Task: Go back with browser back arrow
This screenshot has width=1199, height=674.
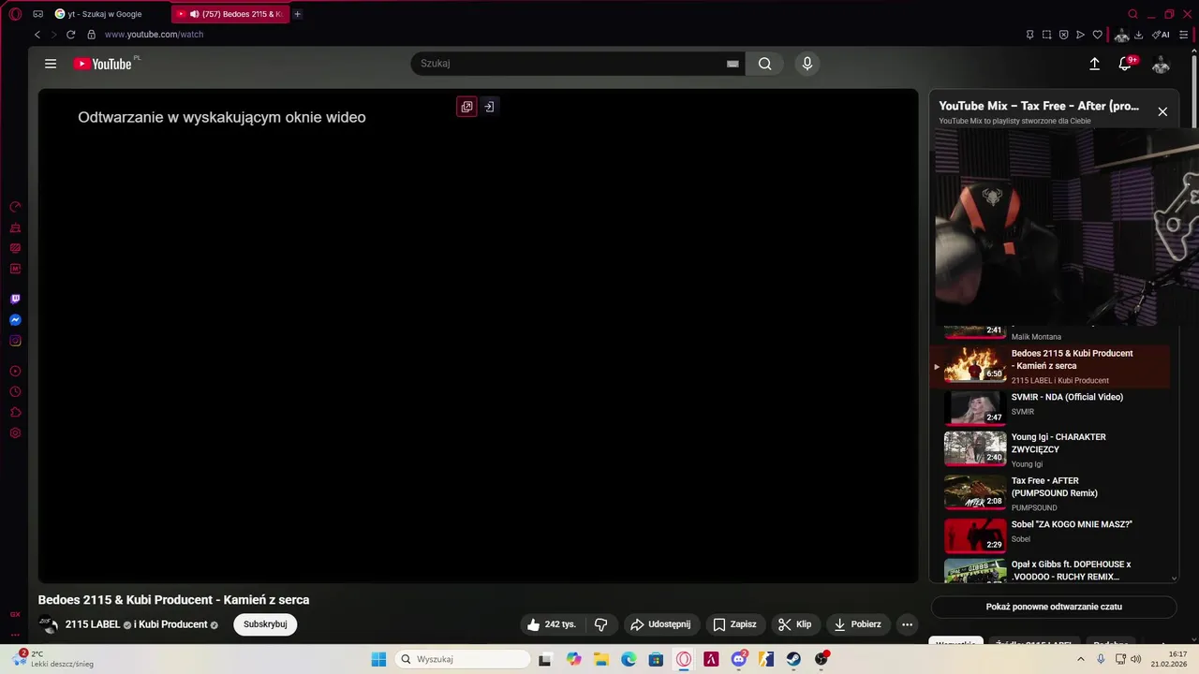Action: (37, 35)
